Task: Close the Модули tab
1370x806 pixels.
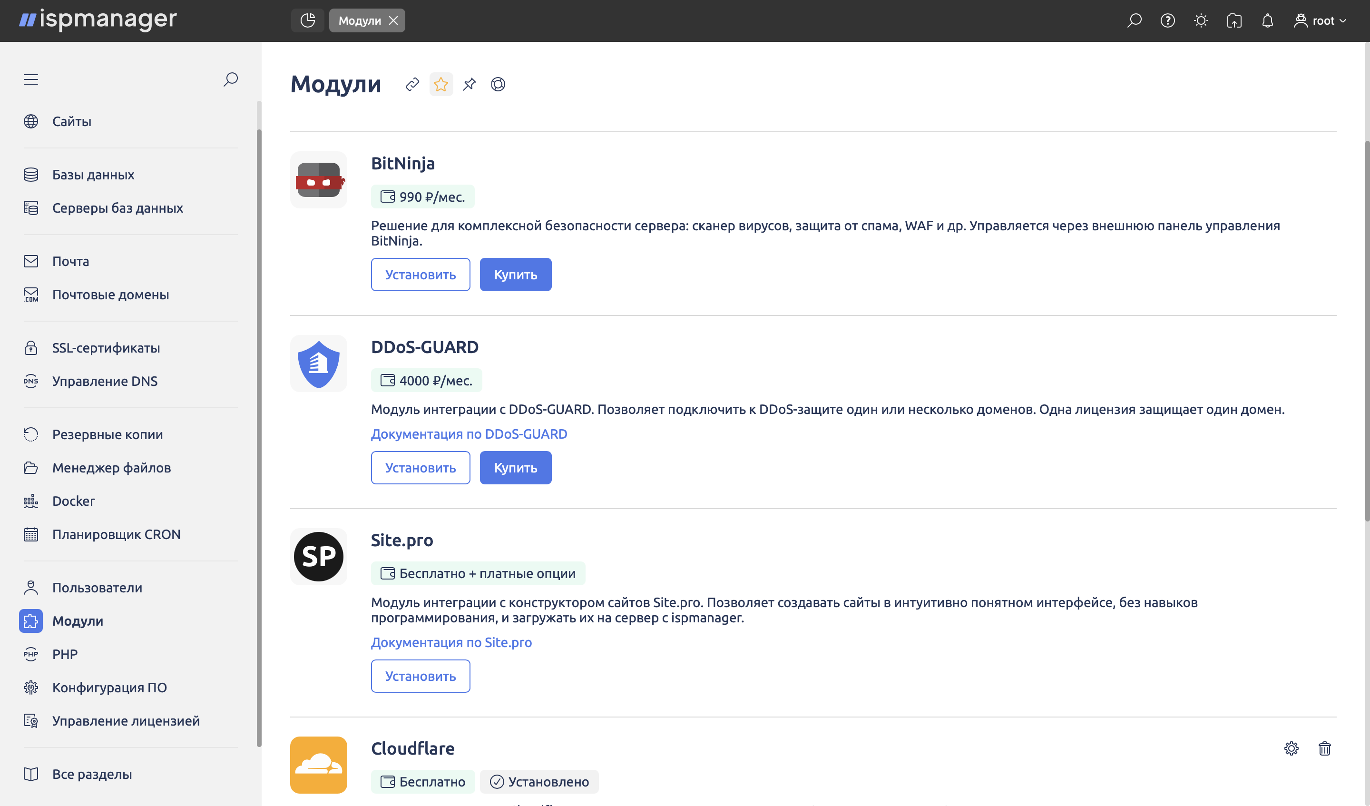Action: [393, 20]
